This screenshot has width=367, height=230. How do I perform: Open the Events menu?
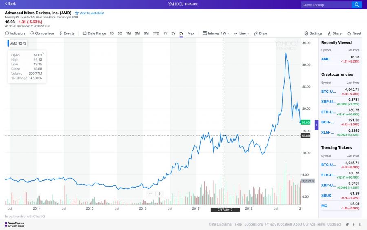[x=67, y=33]
